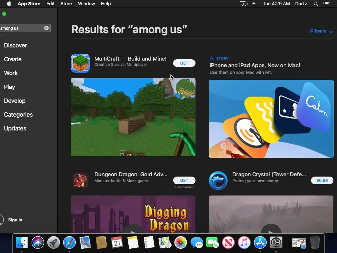Expand the Filters dropdown
The width and height of the screenshot is (337, 253).
322,31
